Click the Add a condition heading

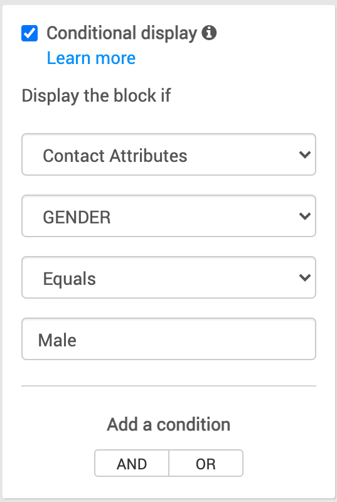coord(169,425)
